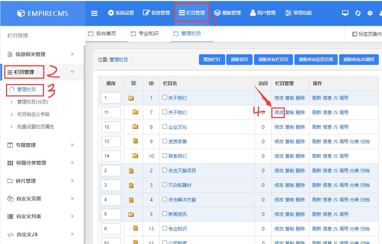Click the 增加栏目 button
Screen dimensions: 382x244
coord(211,60)
